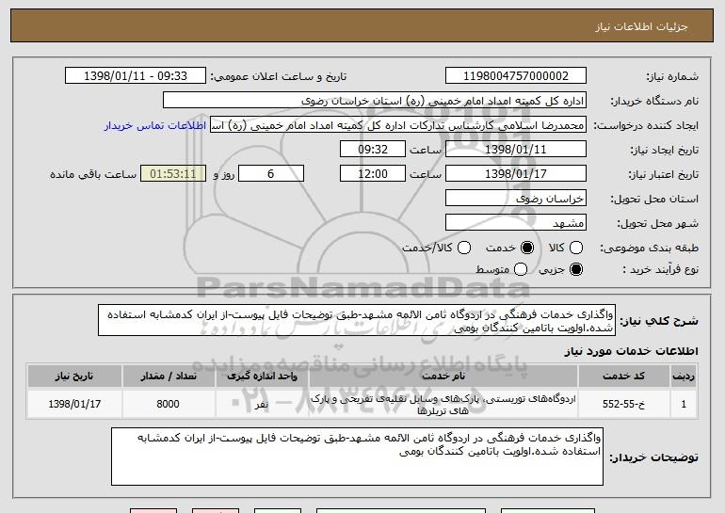Click the تاریخ نیاز column header
This screenshot has height=513, width=725.
(x=74, y=377)
